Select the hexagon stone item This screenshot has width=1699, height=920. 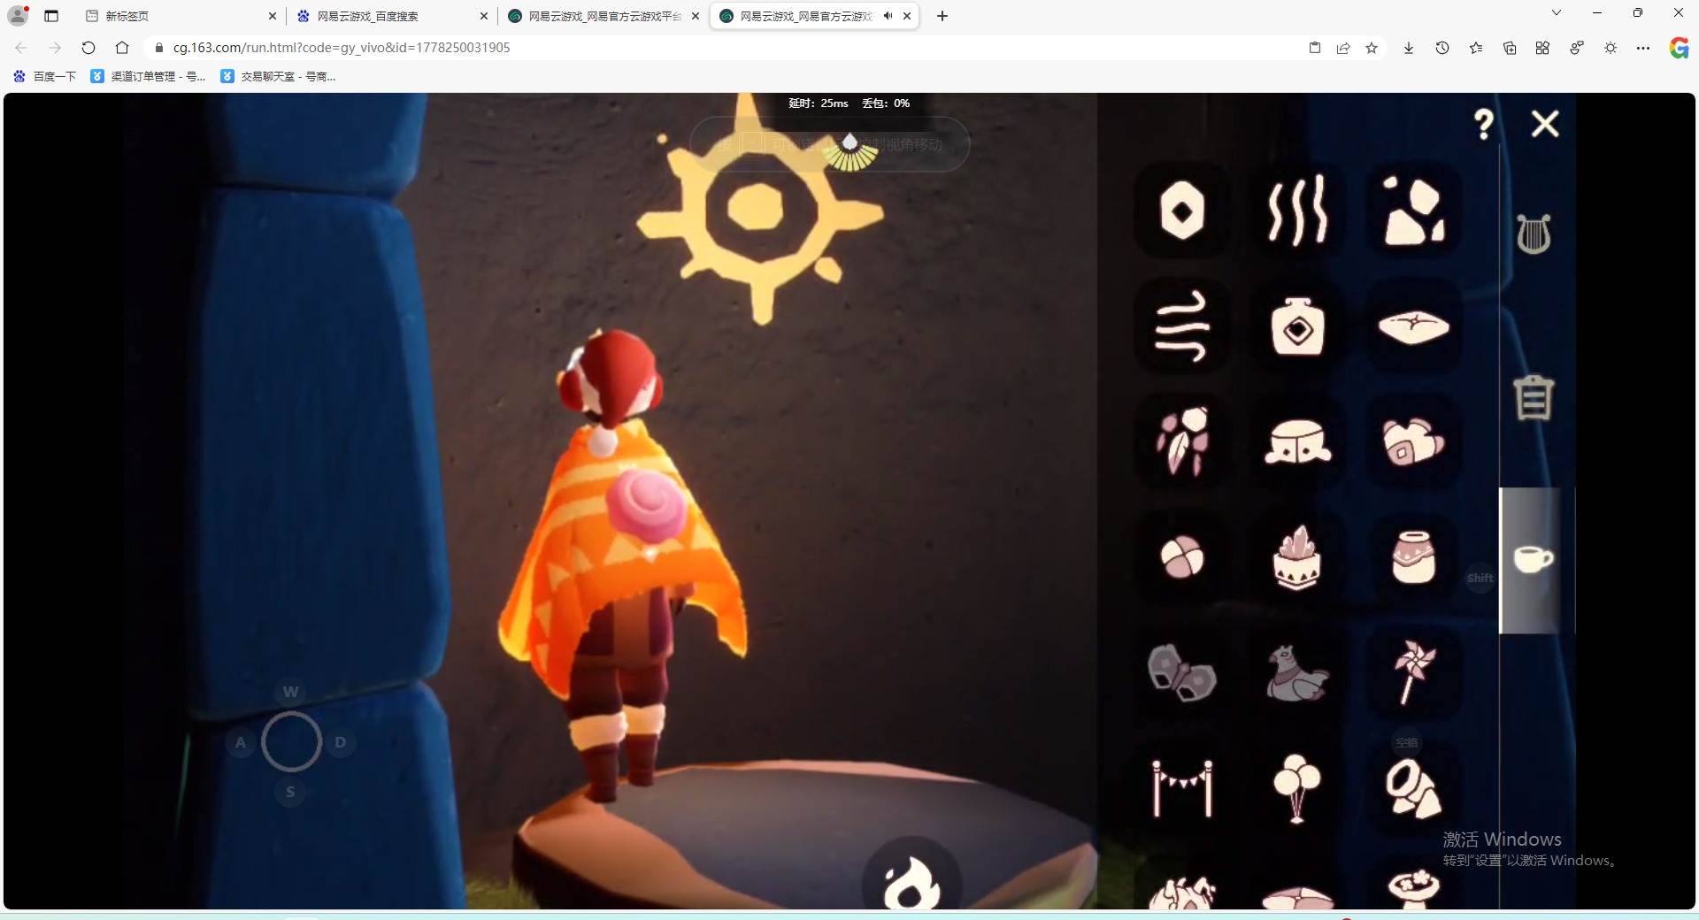click(x=1182, y=211)
